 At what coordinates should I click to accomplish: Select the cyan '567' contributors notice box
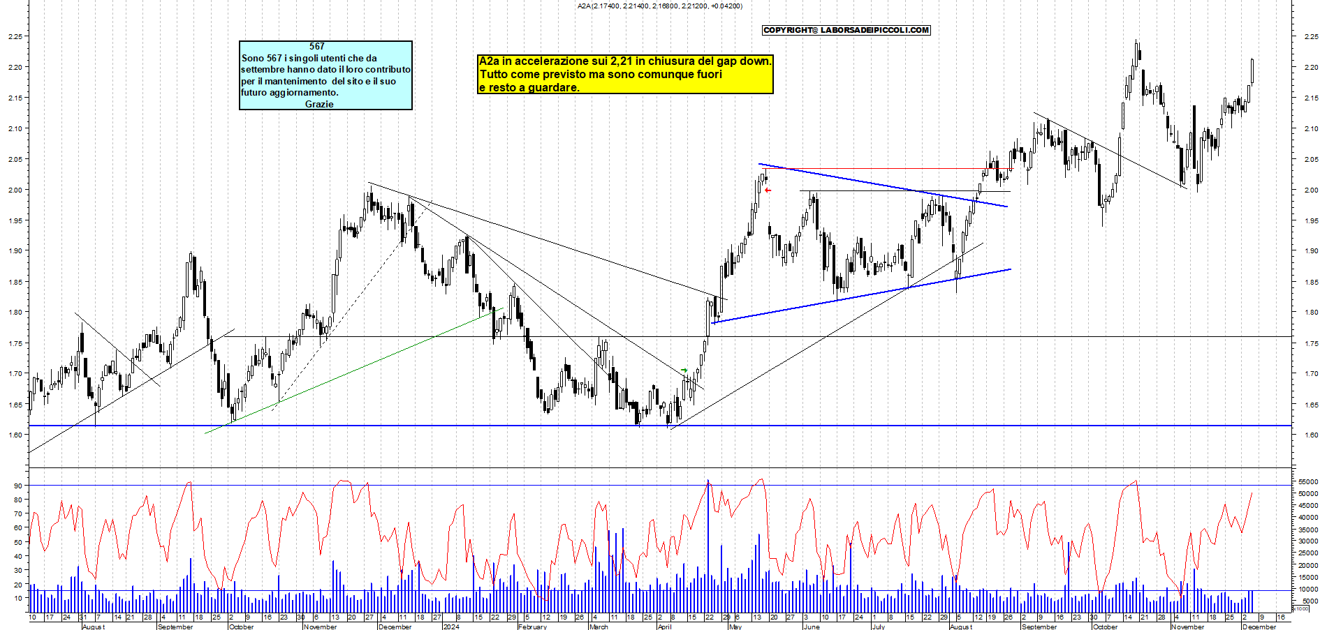pyautogui.click(x=325, y=75)
